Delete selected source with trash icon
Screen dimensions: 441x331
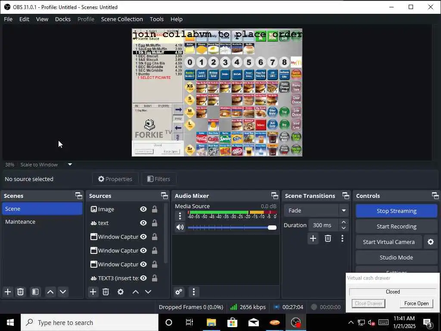[106, 292]
